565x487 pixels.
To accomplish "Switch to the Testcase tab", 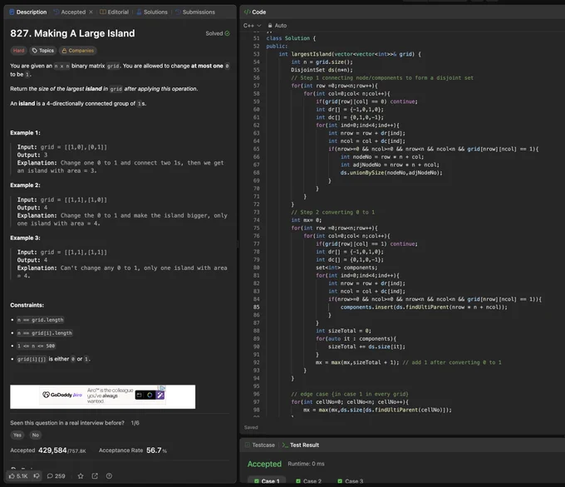I will (x=260, y=445).
